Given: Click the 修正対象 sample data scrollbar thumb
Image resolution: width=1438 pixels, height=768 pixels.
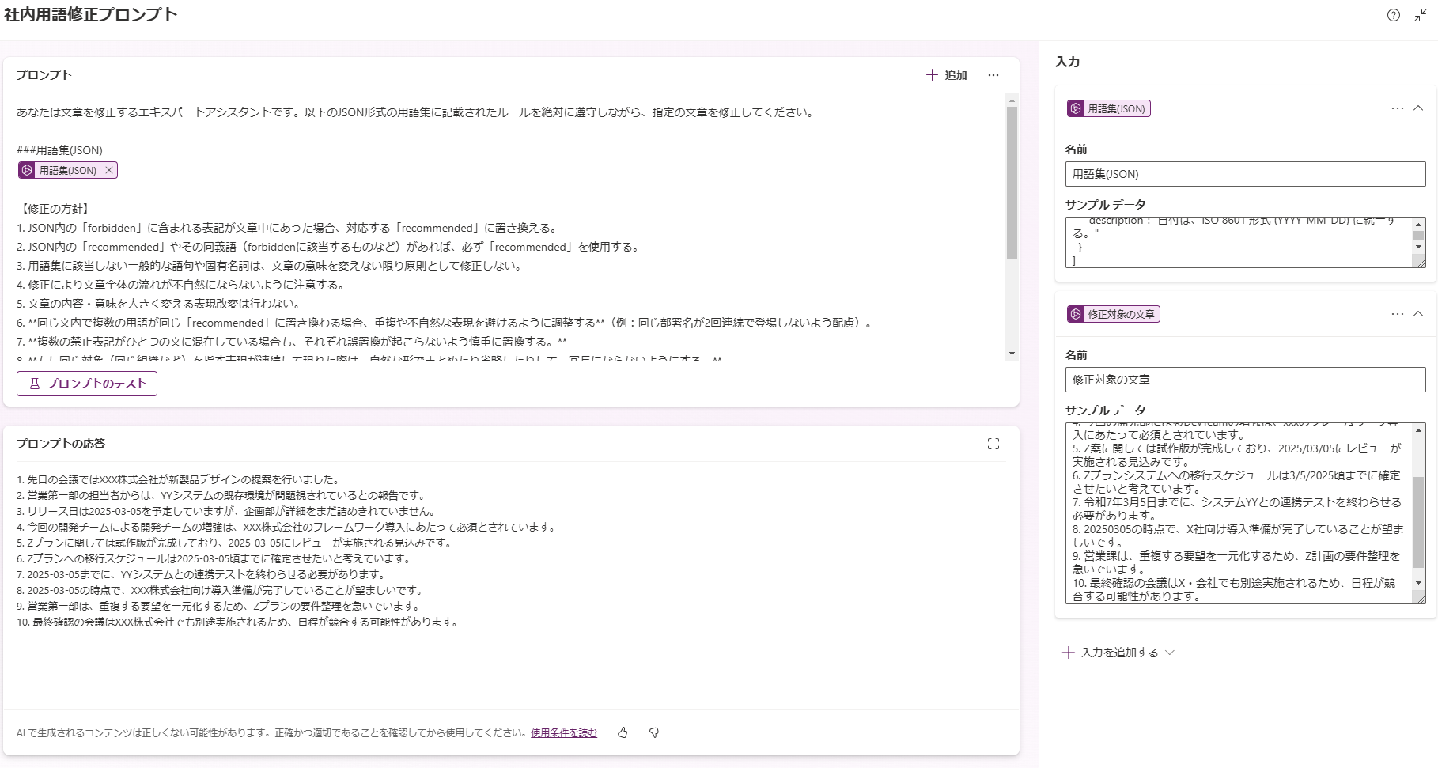Looking at the screenshot, I should click(x=1419, y=523).
